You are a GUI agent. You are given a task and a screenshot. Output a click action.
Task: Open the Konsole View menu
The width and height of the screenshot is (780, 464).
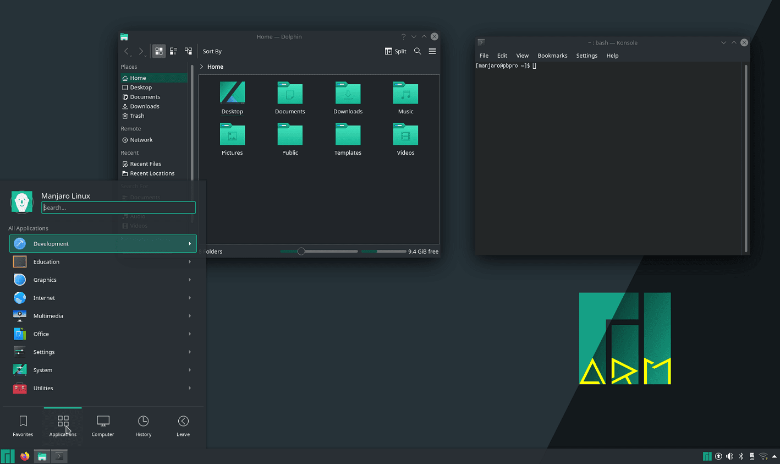point(522,56)
